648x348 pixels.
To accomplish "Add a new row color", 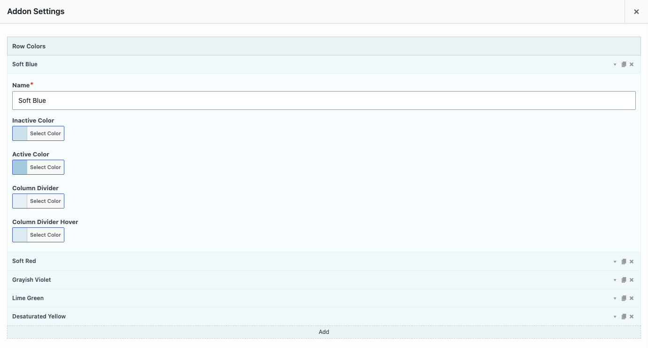I will click(324, 332).
